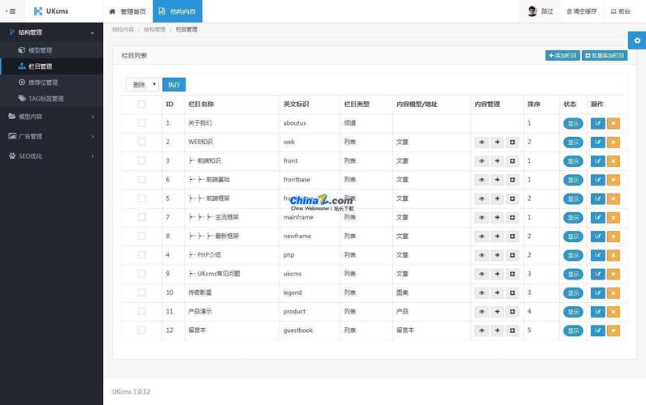
Task: Batch add content for guestbook row
Action: [512, 330]
